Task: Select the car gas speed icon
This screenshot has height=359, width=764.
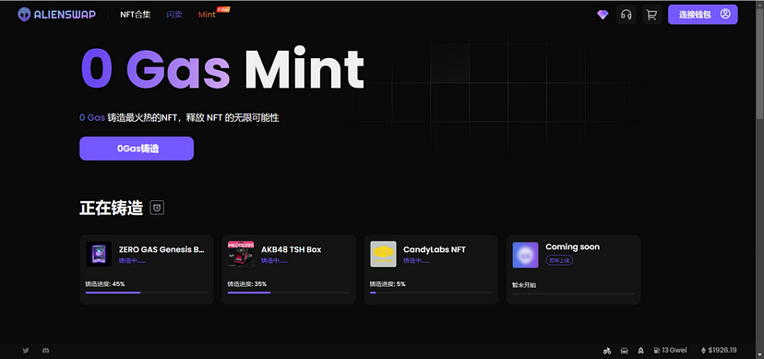Action: [624, 350]
